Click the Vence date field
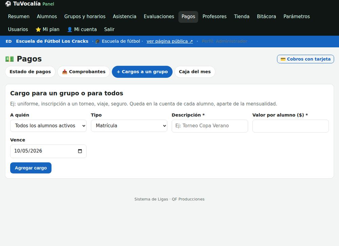This screenshot has height=246, width=339. pyautogui.click(x=48, y=151)
